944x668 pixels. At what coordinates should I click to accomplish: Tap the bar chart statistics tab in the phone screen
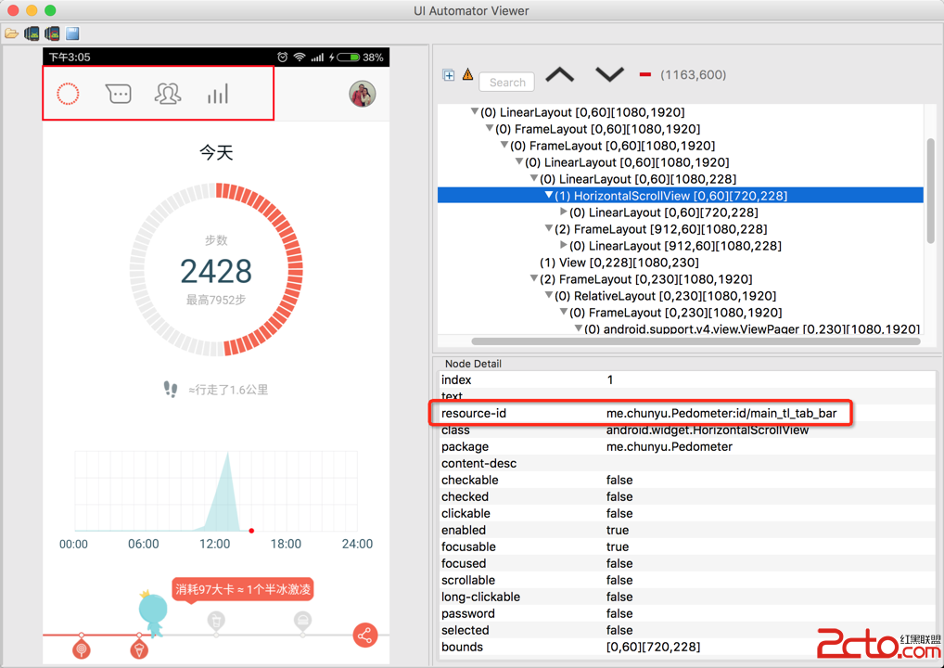218,94
